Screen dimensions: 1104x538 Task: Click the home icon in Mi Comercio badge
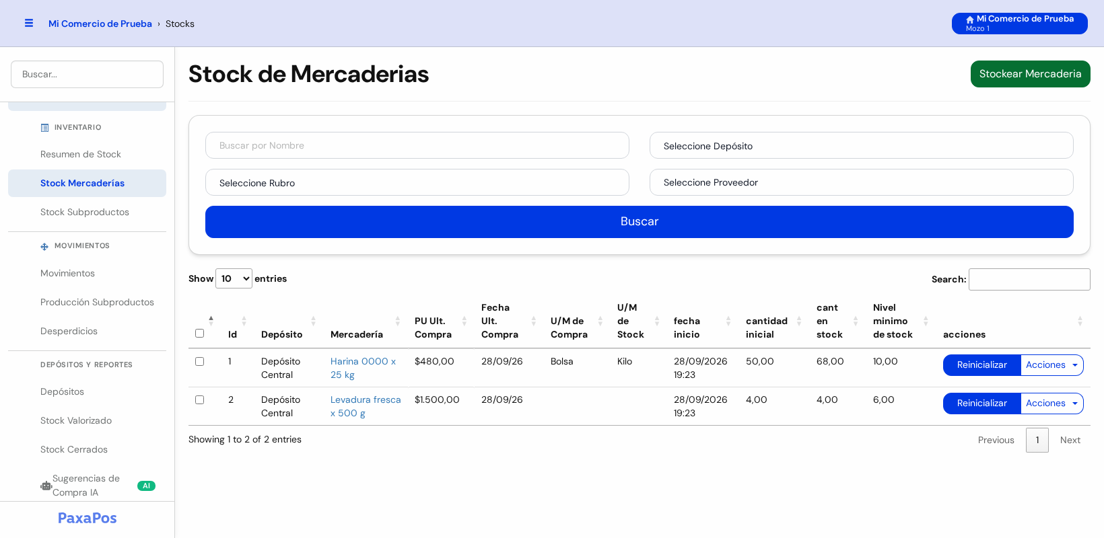click(x=970, y=20)
